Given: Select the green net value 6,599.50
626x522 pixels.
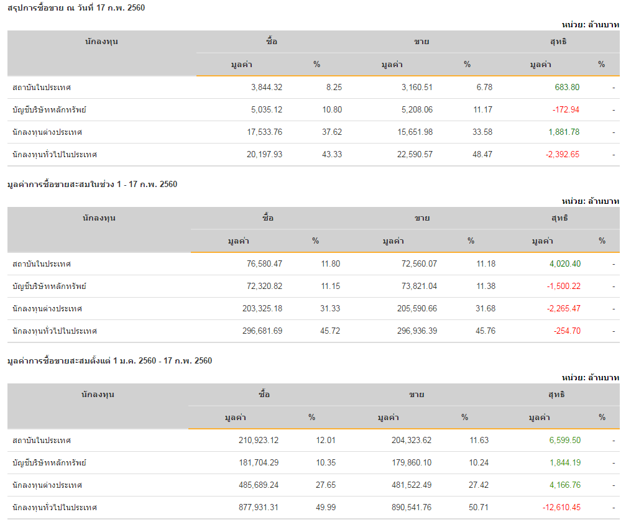Looking at the screenshot, I should pos(564,441).
